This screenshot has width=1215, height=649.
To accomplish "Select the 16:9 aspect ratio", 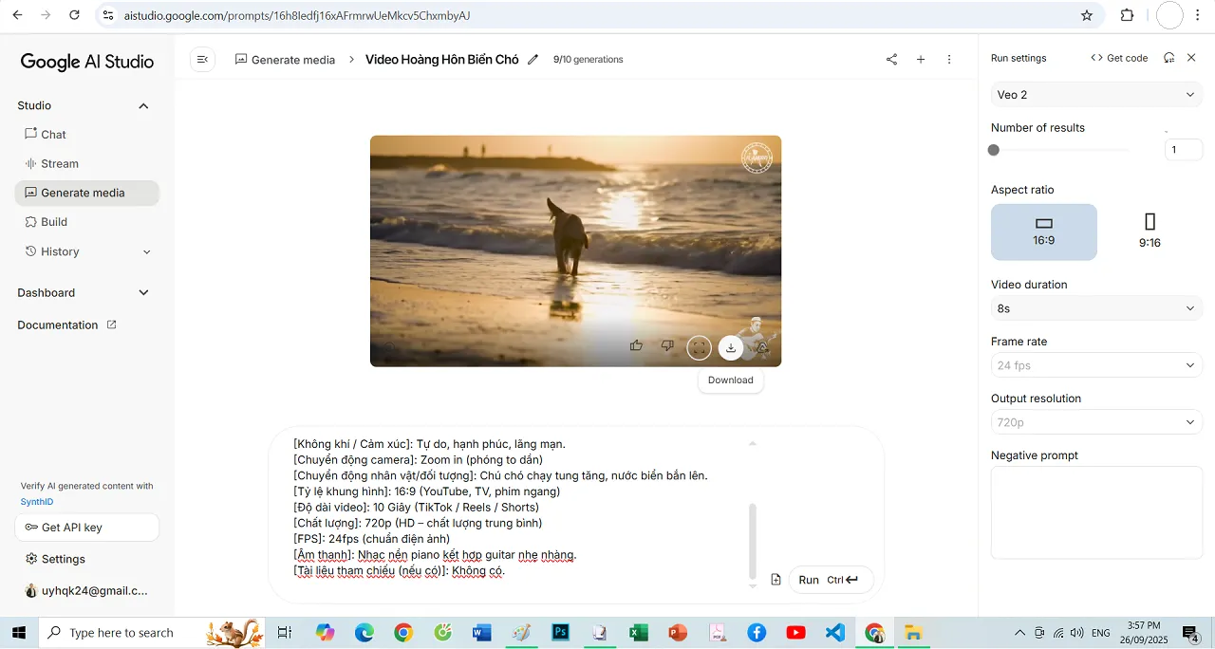I will coord(1044,232).
